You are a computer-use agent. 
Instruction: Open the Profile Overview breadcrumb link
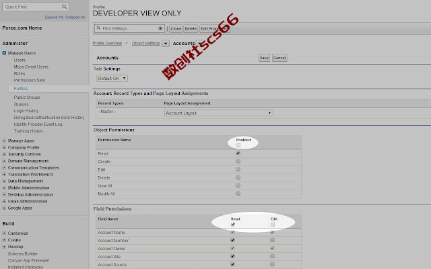tap(107, 43)
